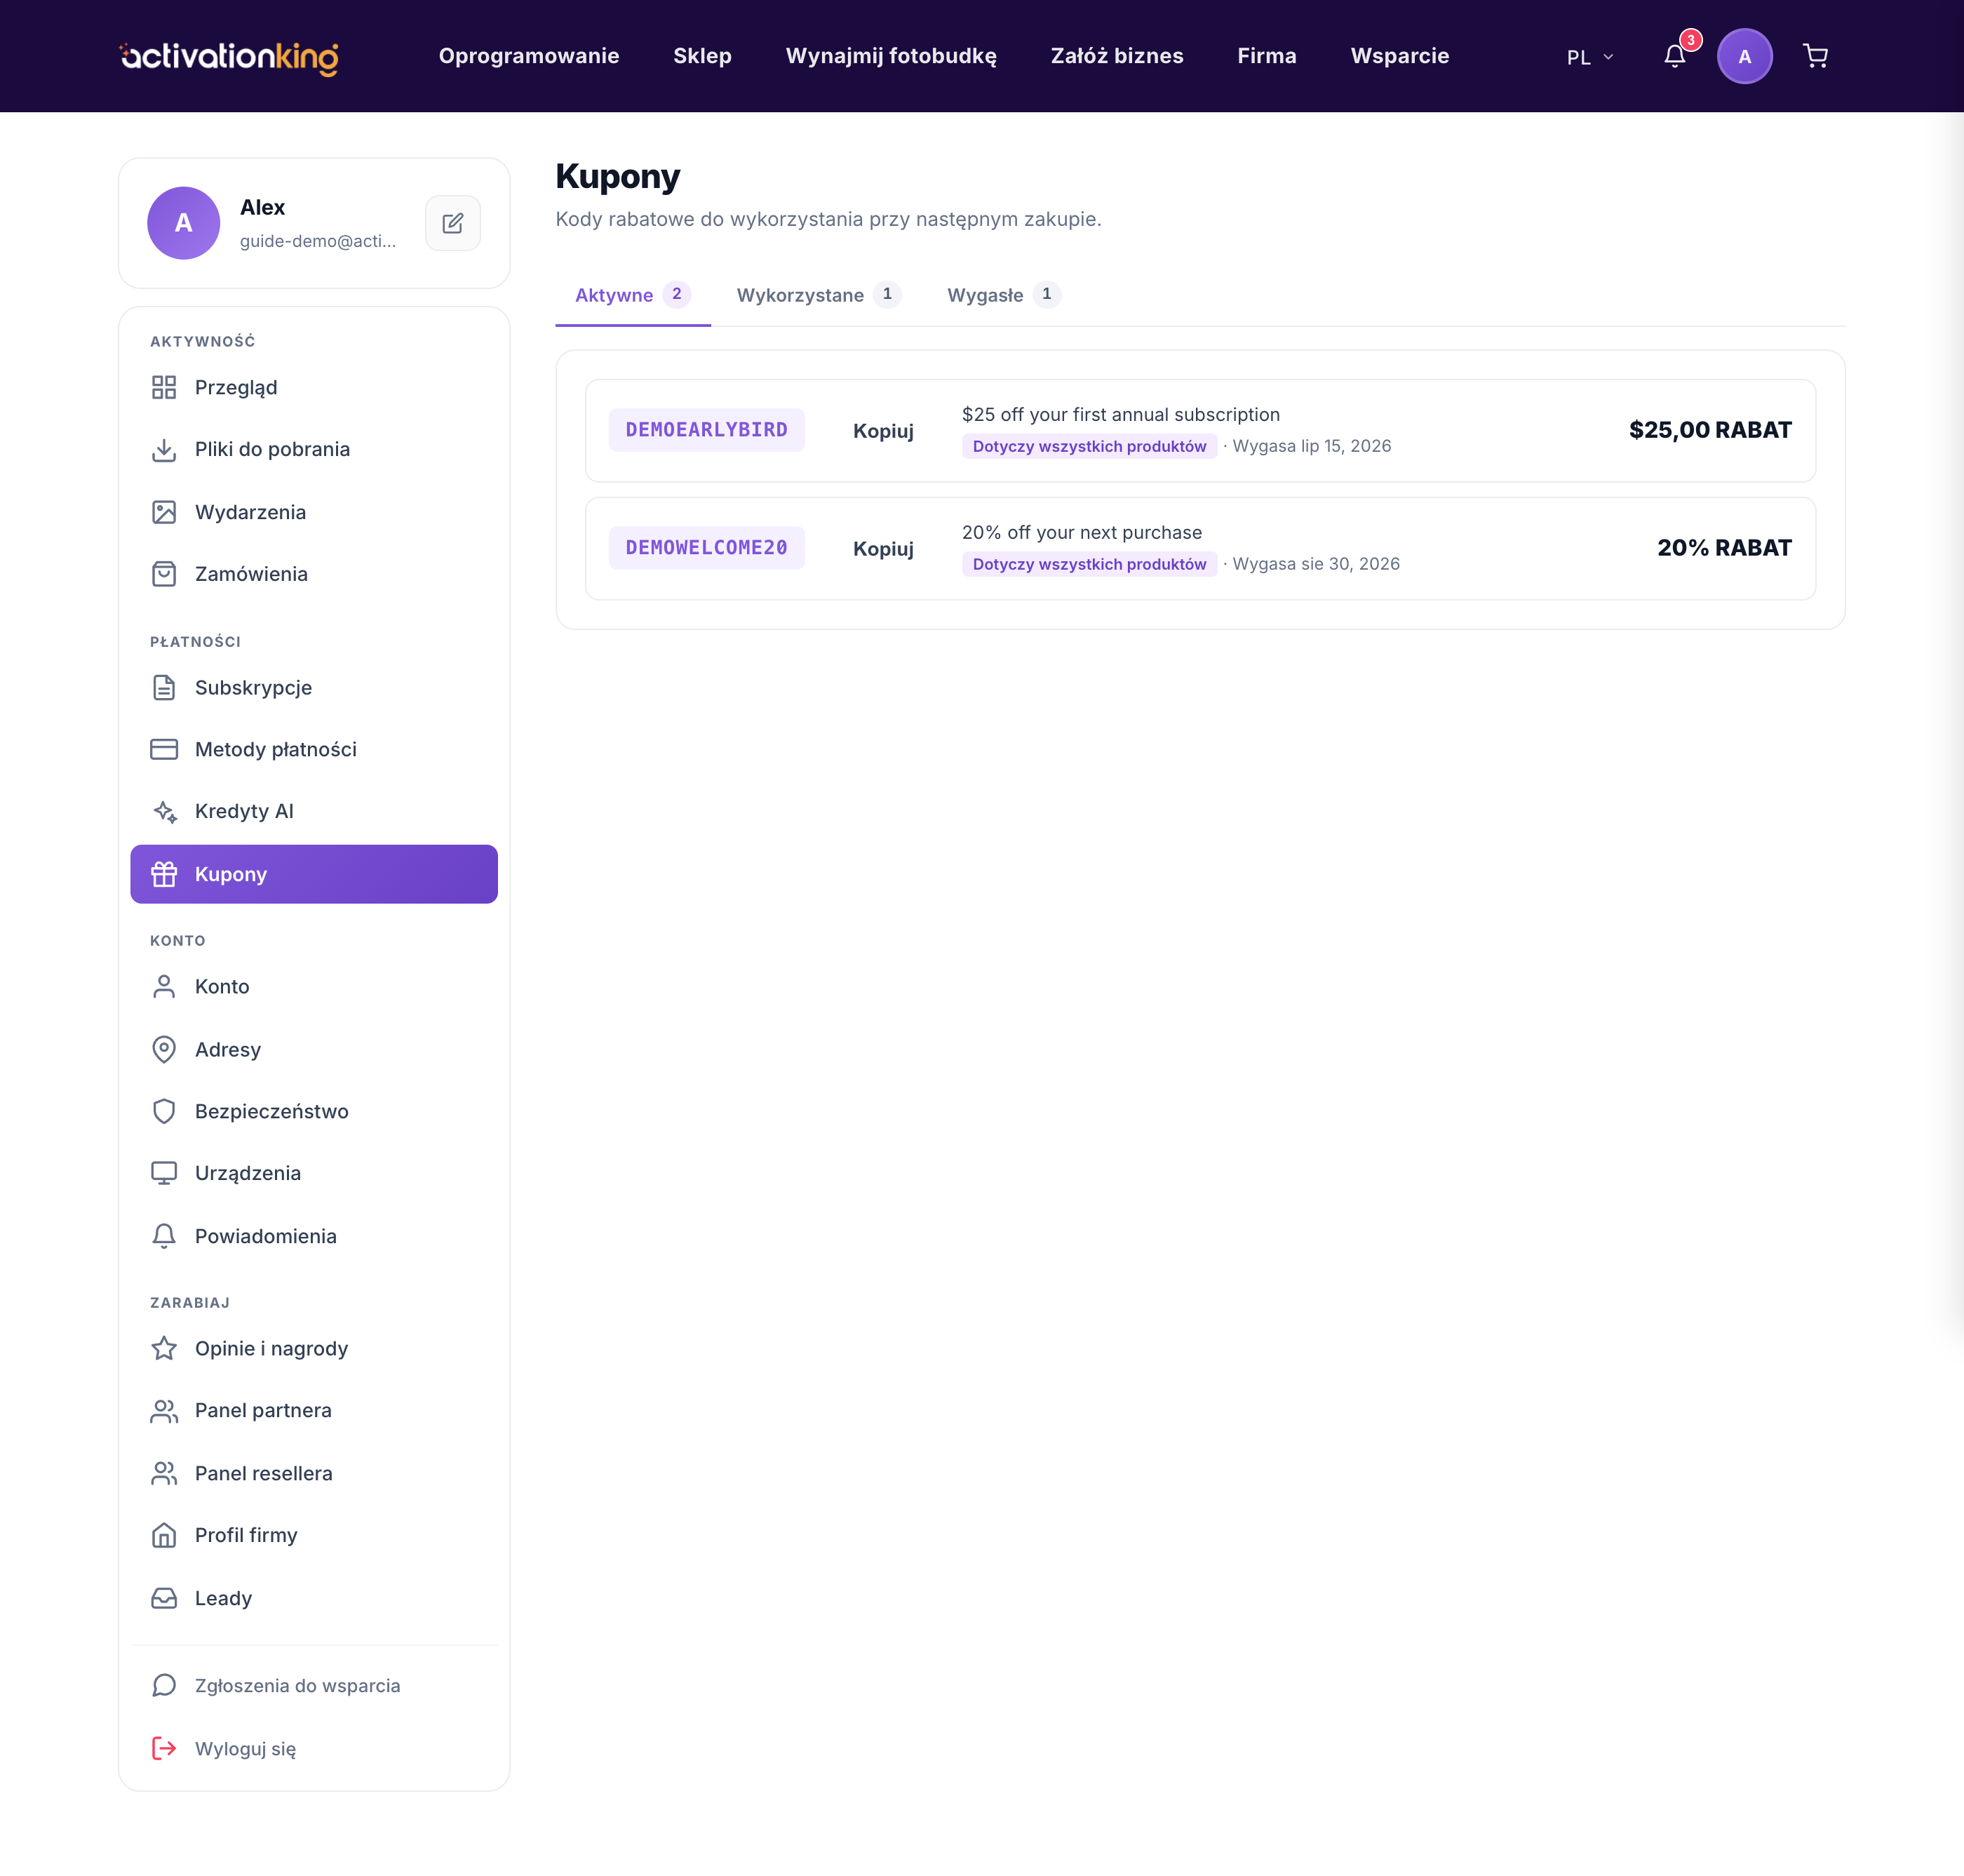The width and height of the screenshot is (1964, 1876).
Task: Open Profil firmy in sidebar
Action: pyautogui.click(x=314, y=1535)
